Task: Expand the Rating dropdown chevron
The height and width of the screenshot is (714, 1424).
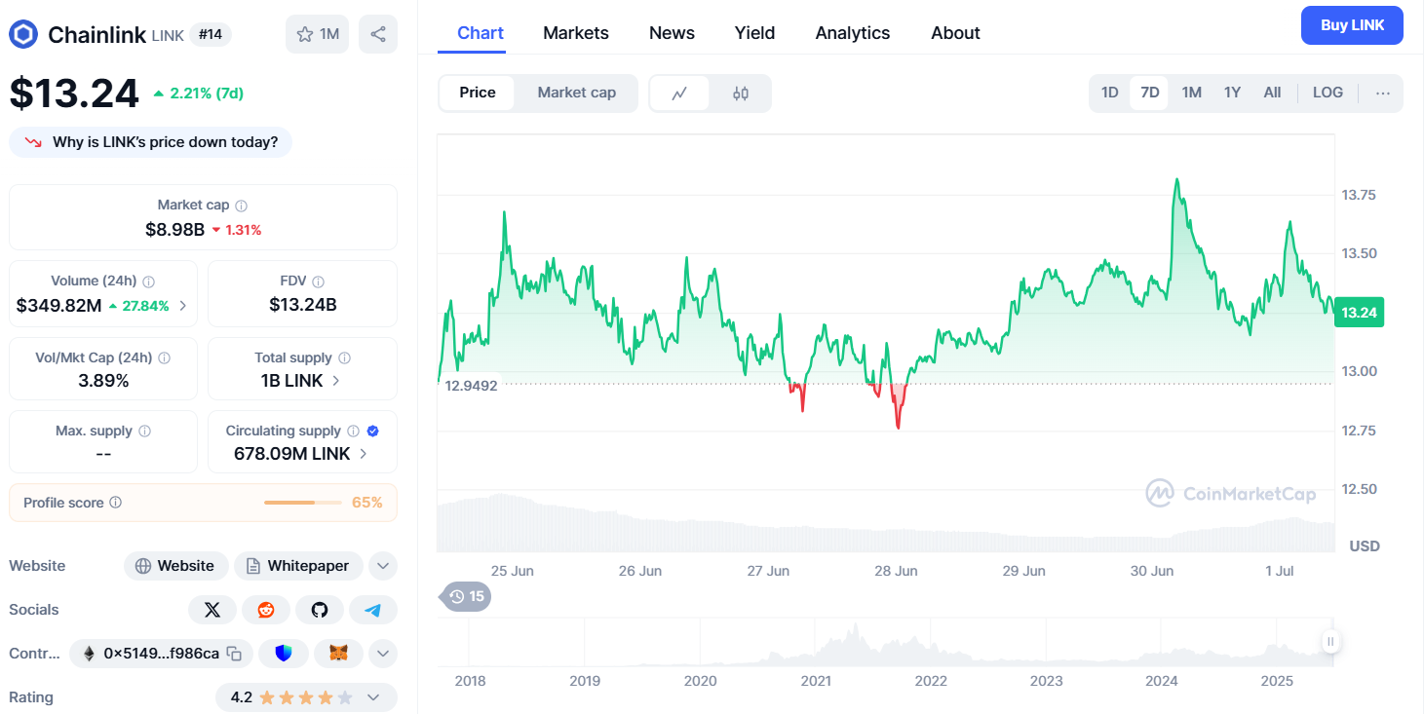Action: click(373, 697)
